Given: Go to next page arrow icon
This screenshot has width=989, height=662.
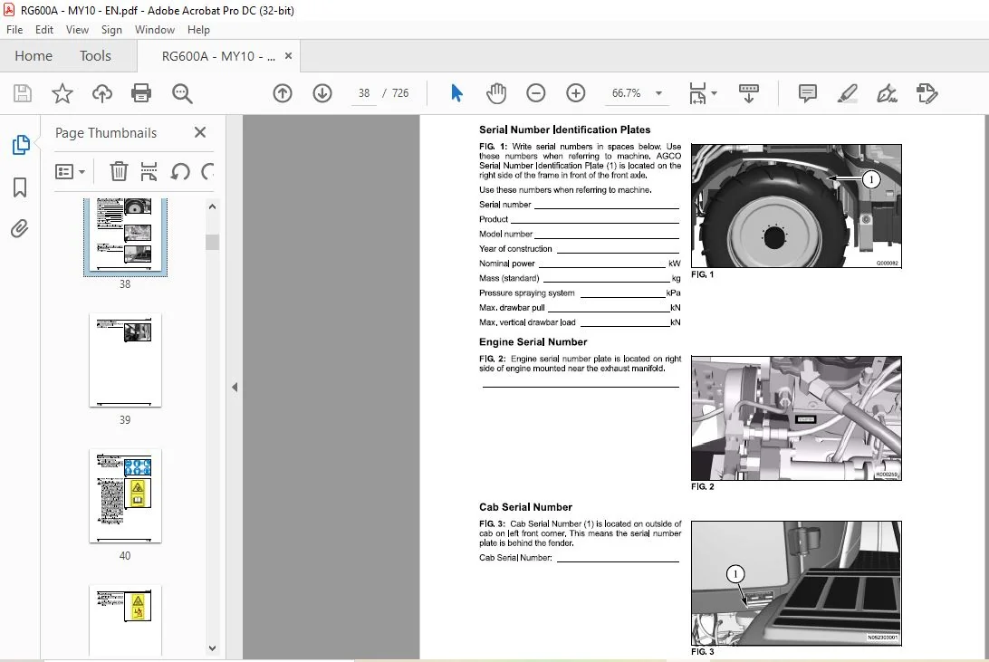Looking at the screenshot, I should [322, 93].
